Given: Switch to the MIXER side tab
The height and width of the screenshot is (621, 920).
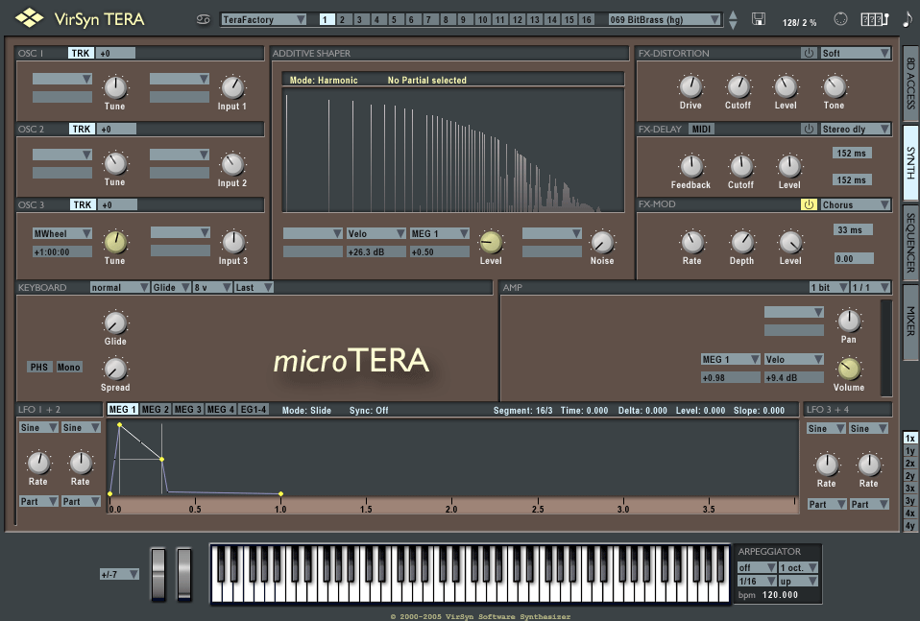Looking at the screenshot, I should click(910, 321).
